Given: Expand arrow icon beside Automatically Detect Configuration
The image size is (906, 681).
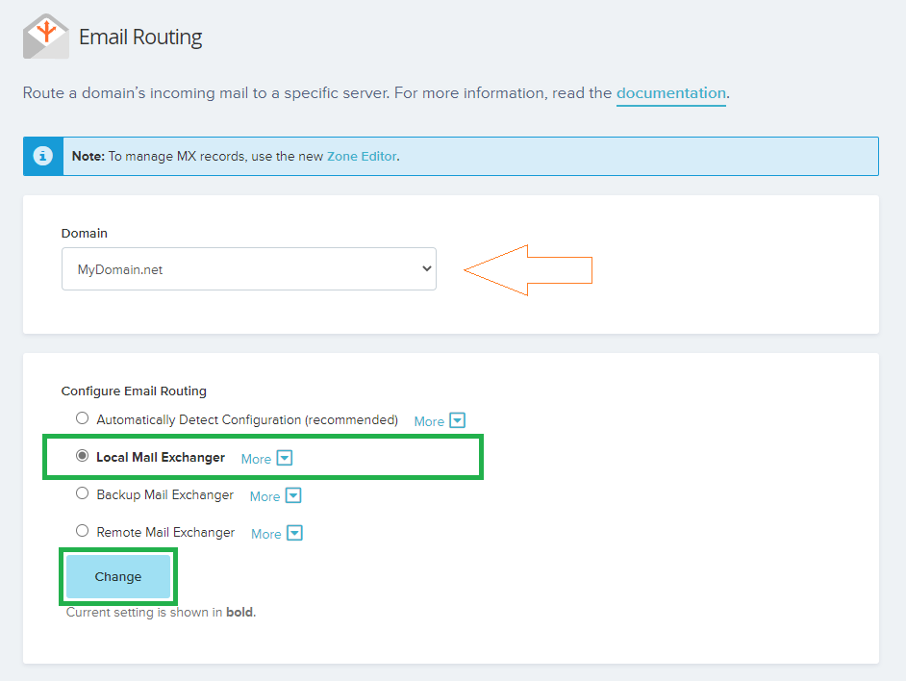Looking at the screenshot, I should [x=458, y=421].
